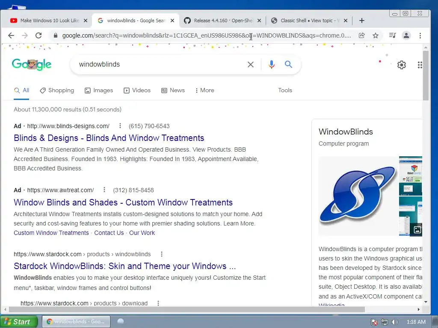Open Window Blinds and Shades ad link

click(123, 202)
